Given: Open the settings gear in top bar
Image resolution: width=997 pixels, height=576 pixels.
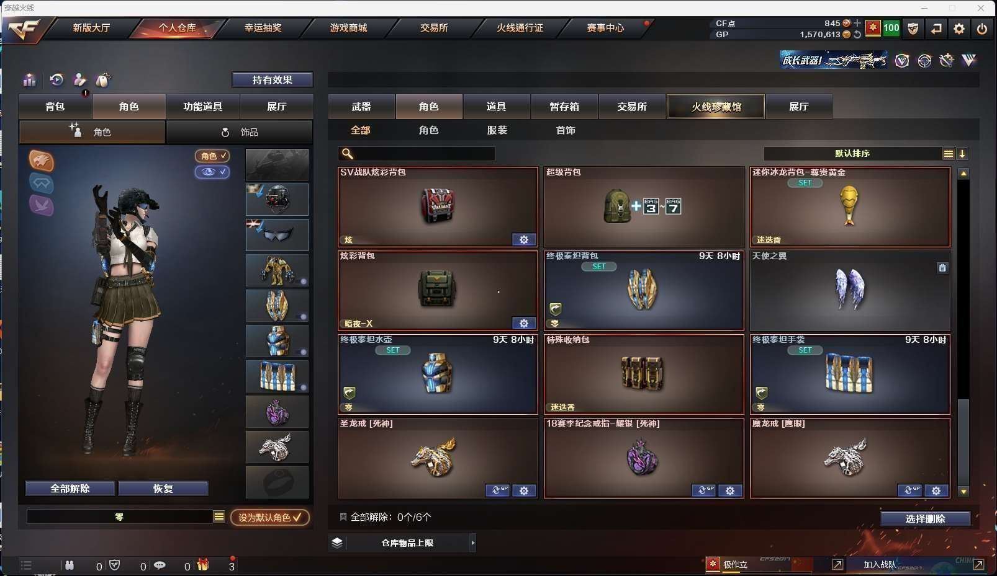Looking at the screenshot, I should (x=959, y=29).
